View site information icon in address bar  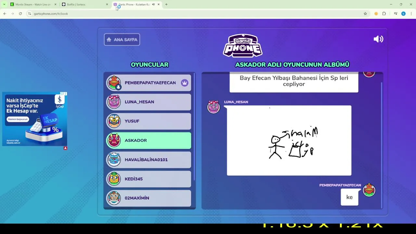coord(30,14)
